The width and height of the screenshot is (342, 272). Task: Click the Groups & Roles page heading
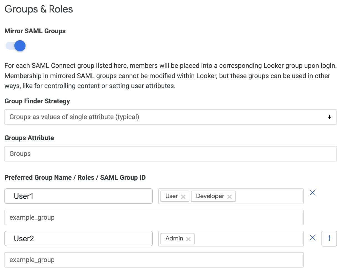[38, 9]
